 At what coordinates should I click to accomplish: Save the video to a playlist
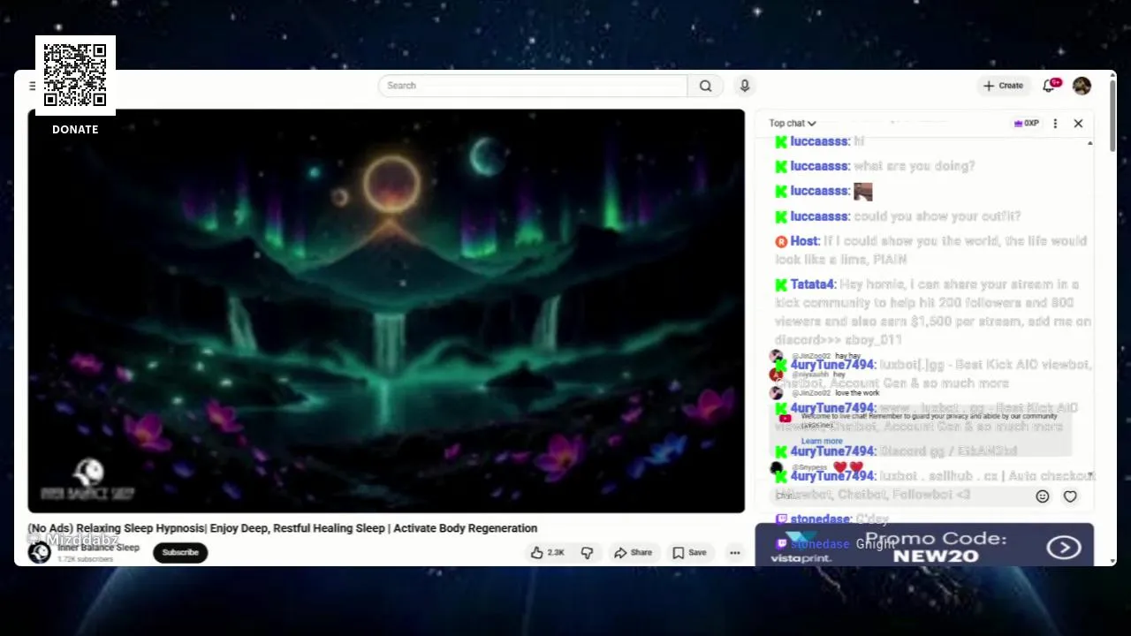[x=689, y=553]
